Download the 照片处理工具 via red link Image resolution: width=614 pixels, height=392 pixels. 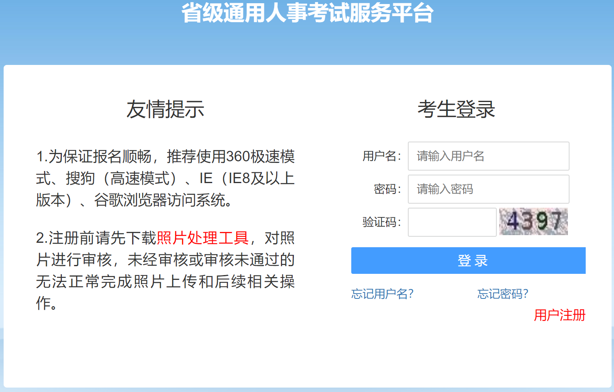click(x=203, y=238)
